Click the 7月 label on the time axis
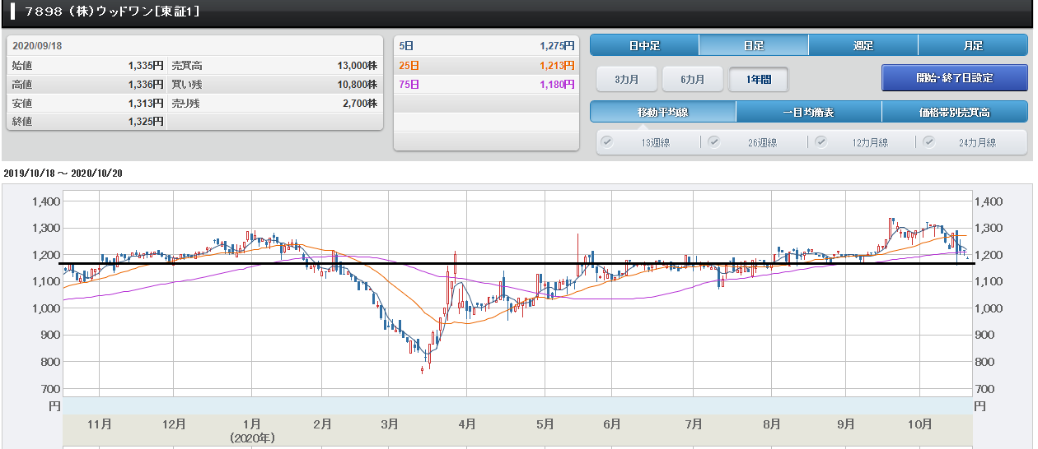Image resolution: width=1038 pixels, height=449 pixels. tap(694, 424)
